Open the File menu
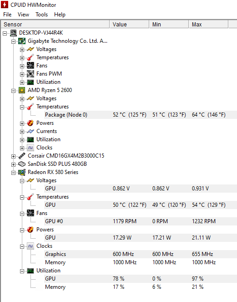Screen dimensions: 237x302 click(7, 15)
